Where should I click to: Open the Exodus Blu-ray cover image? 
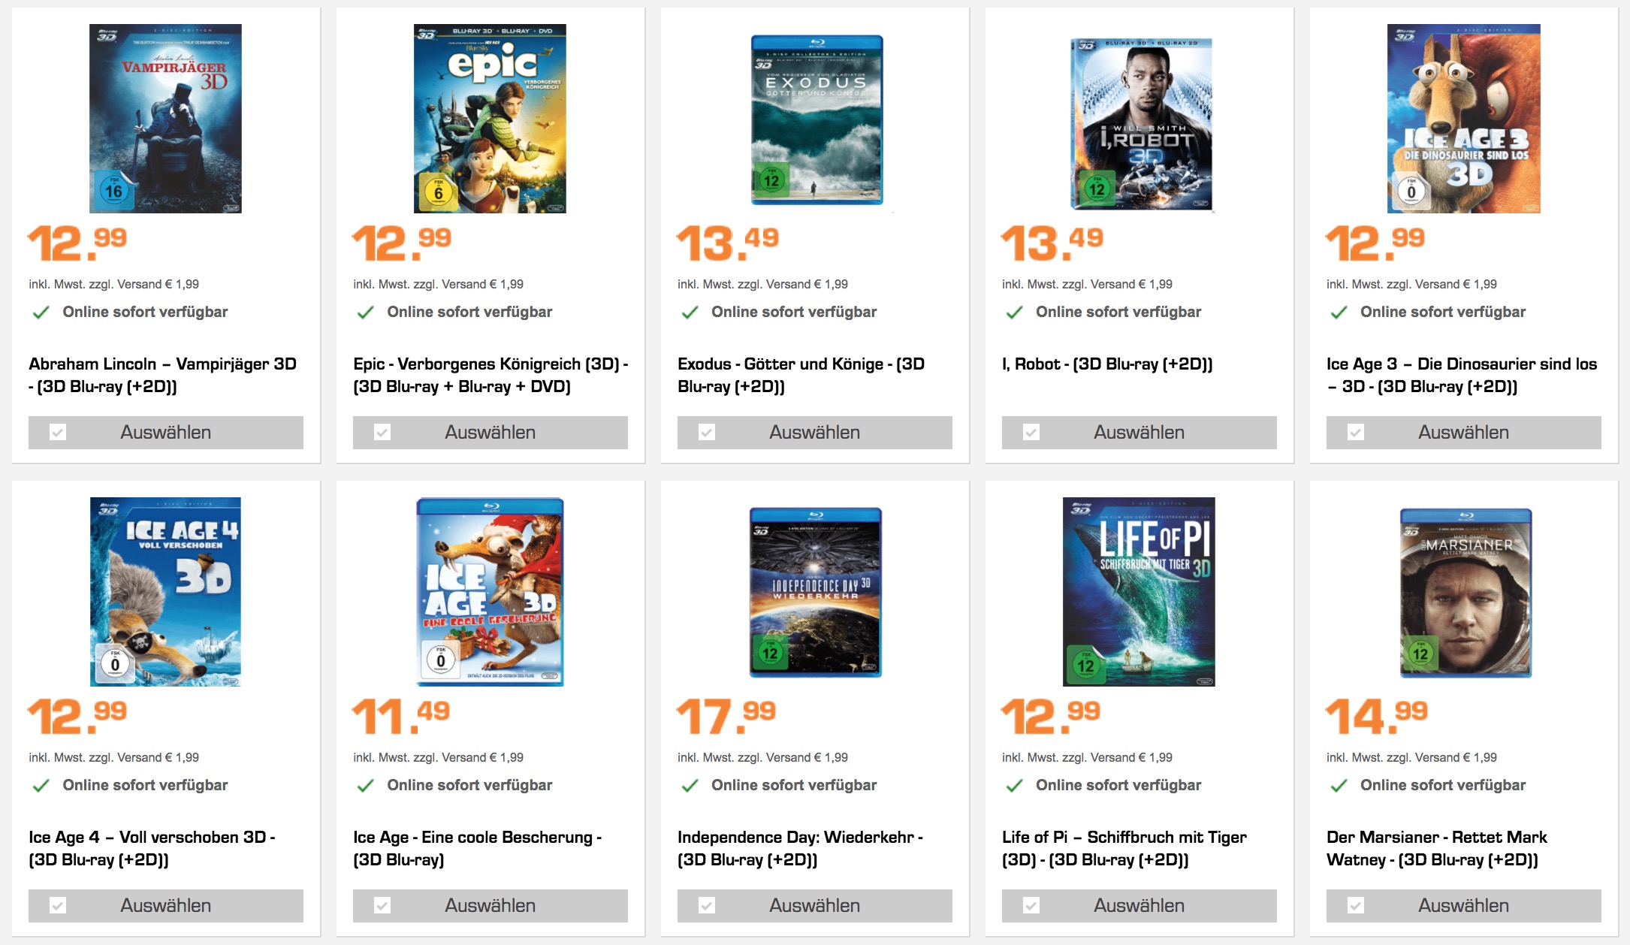(x=817, y=119)
